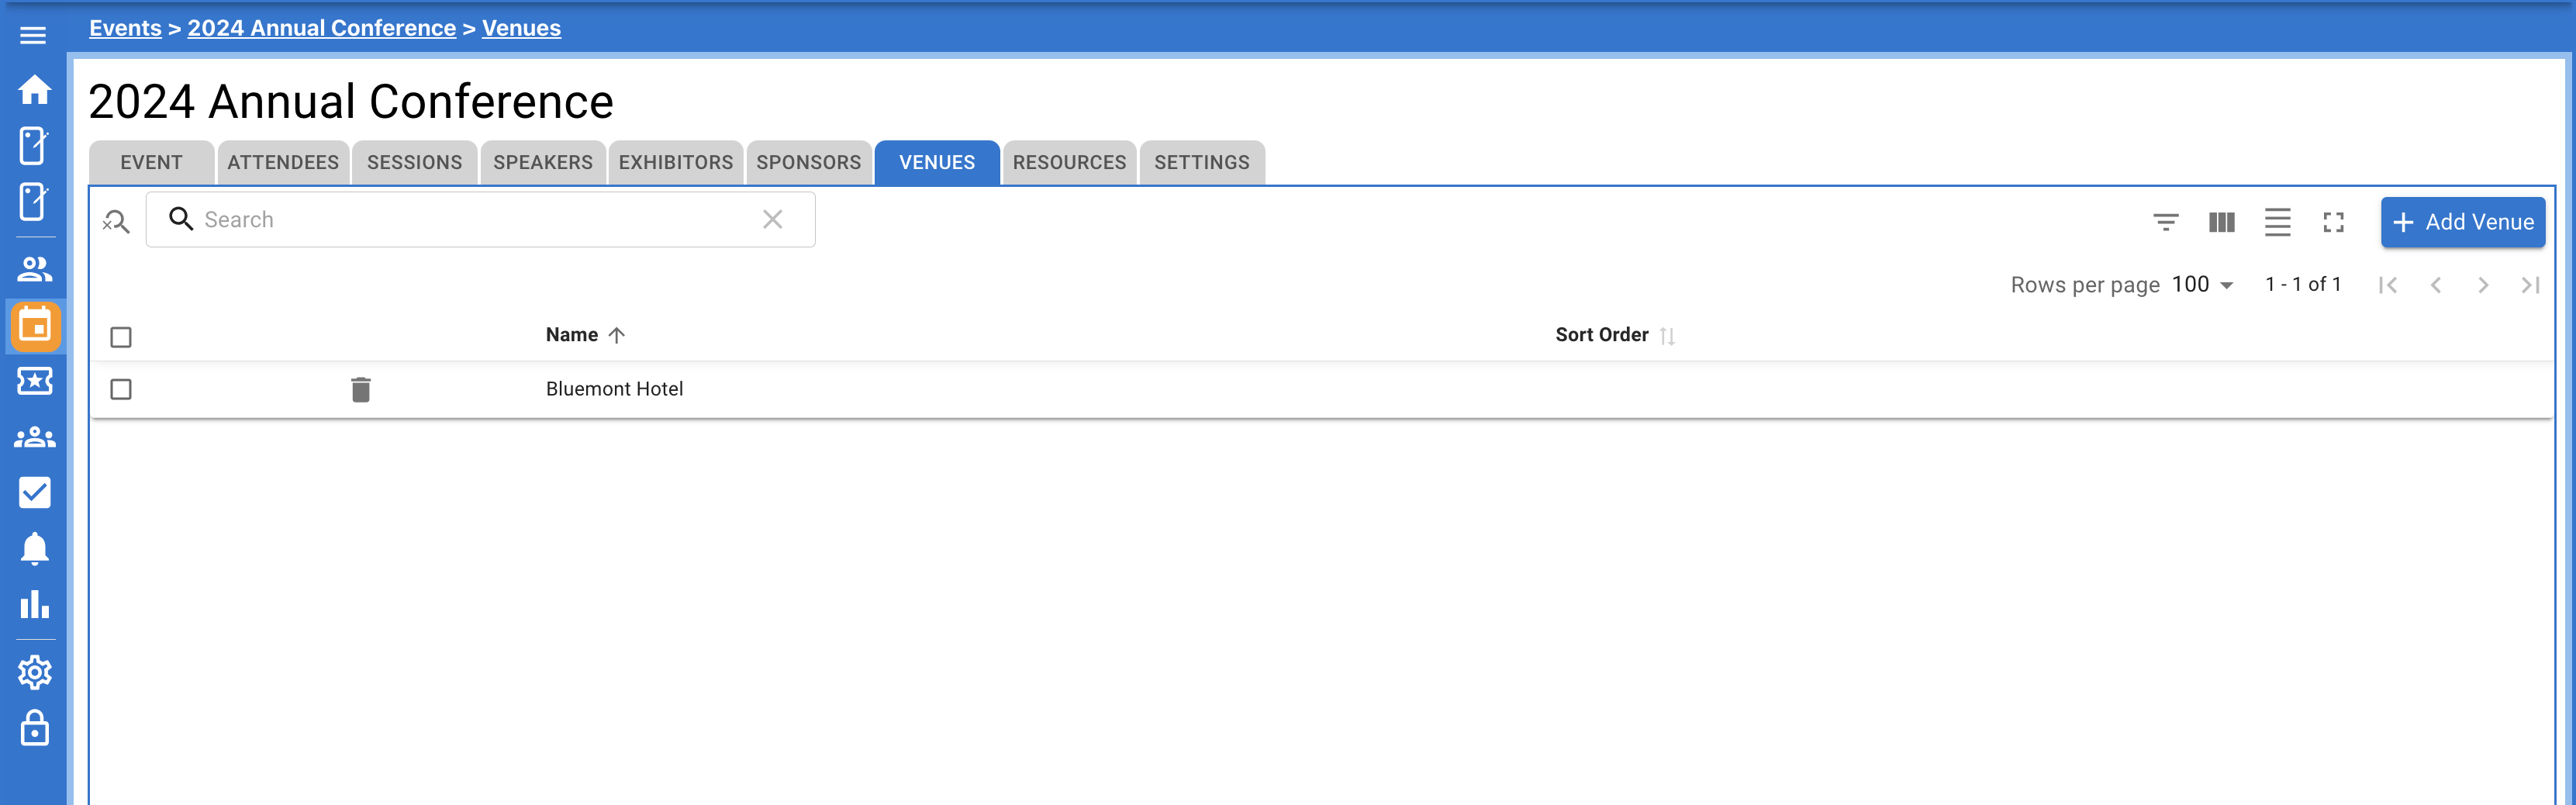Open the filter icon above the table
This screenshot has height=805, width=2576.
tap(2166, 222)
